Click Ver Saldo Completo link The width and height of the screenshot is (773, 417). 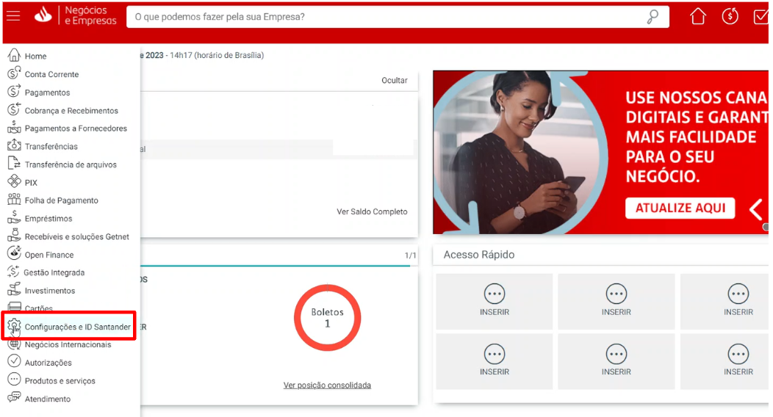point(373,211)
